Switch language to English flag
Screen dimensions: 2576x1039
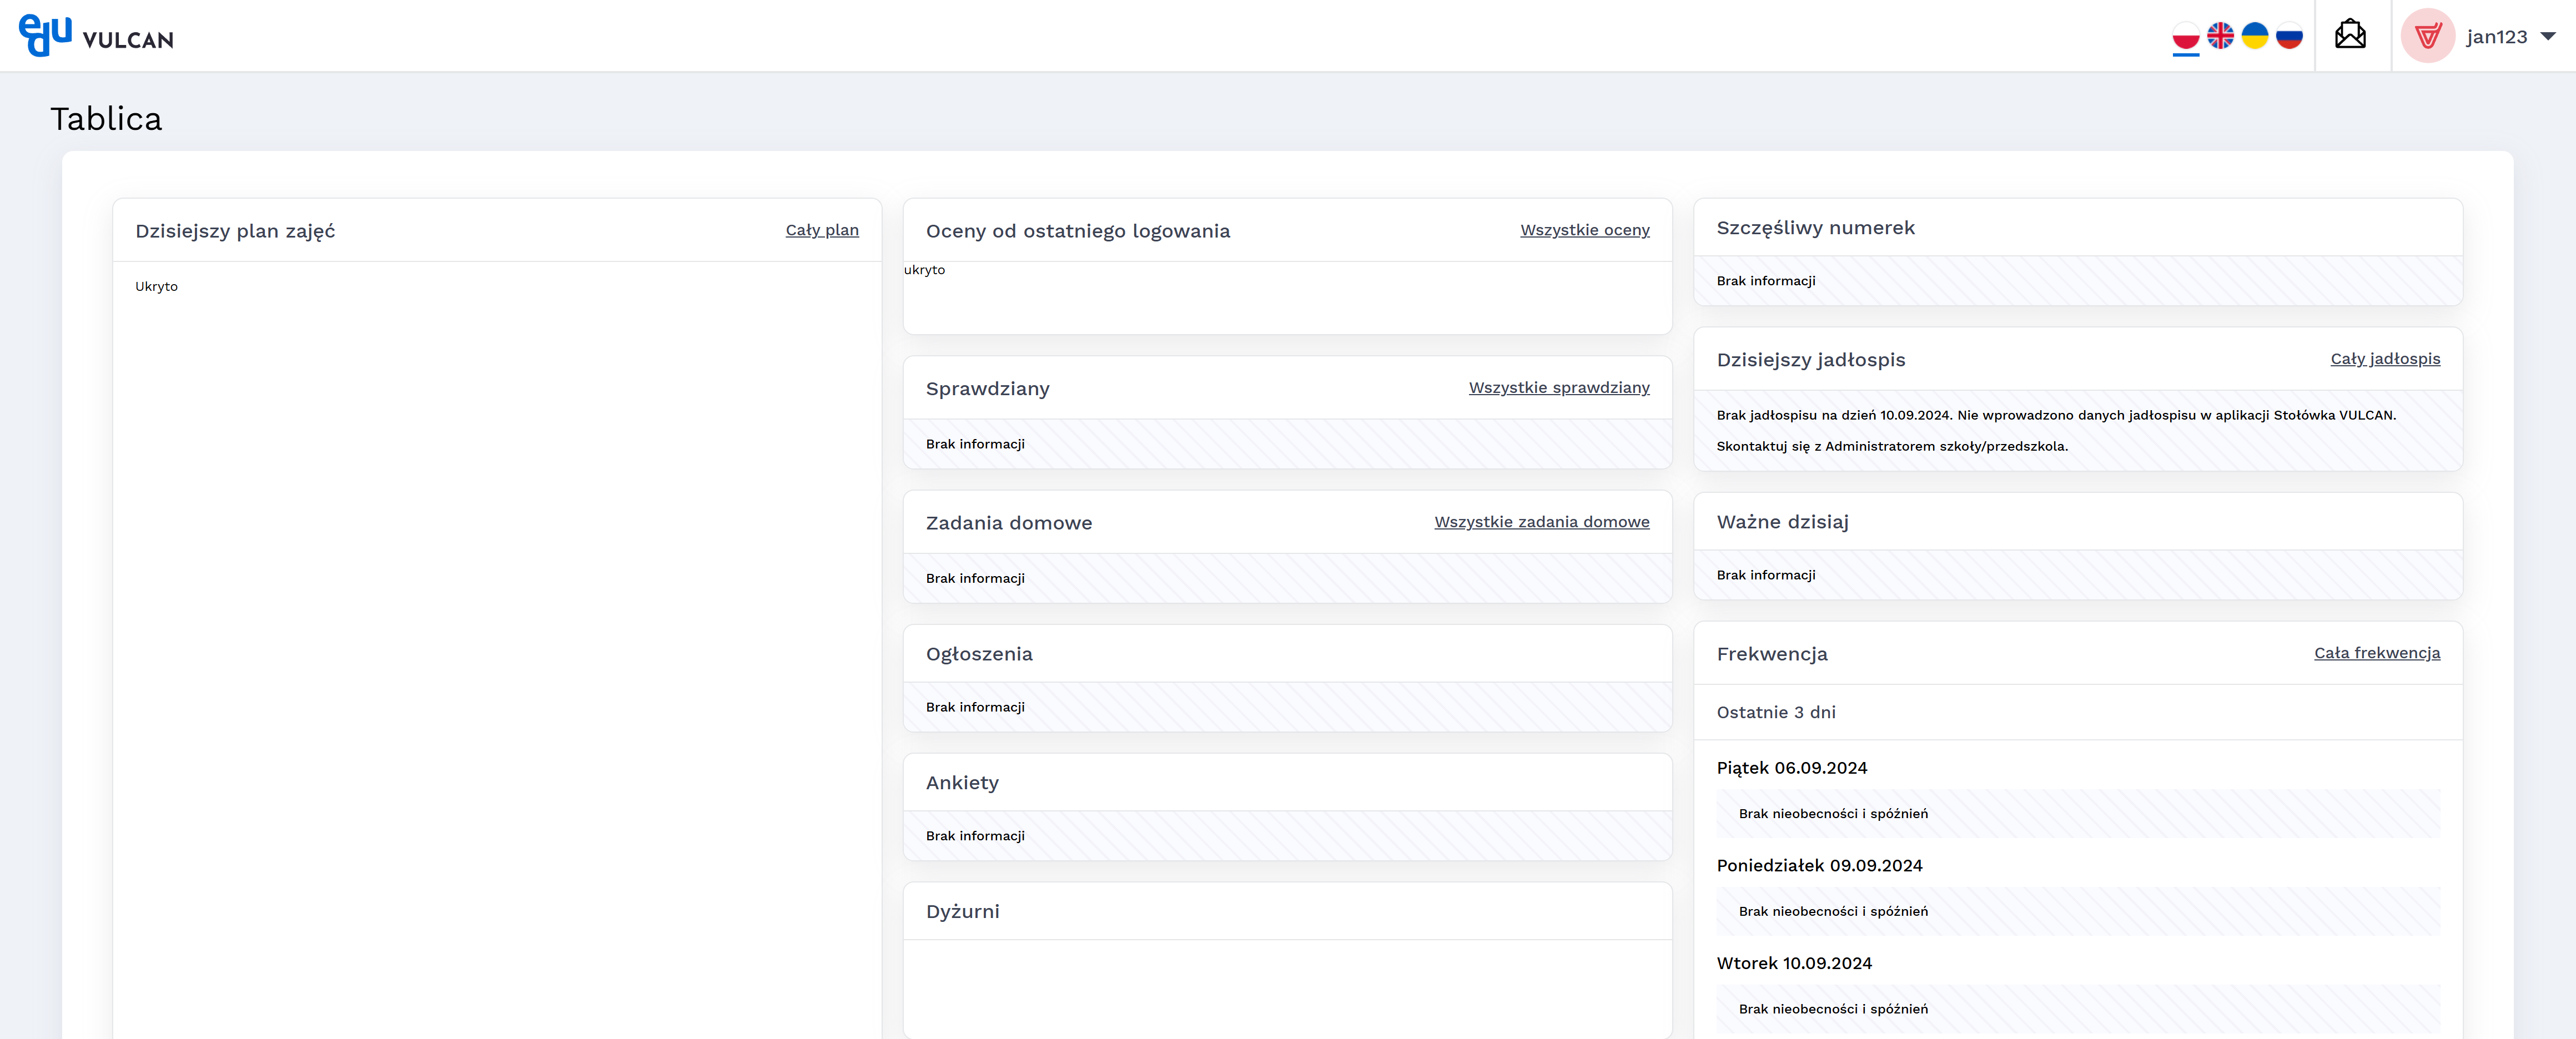pyautogui.click(x=2220, y=36)
